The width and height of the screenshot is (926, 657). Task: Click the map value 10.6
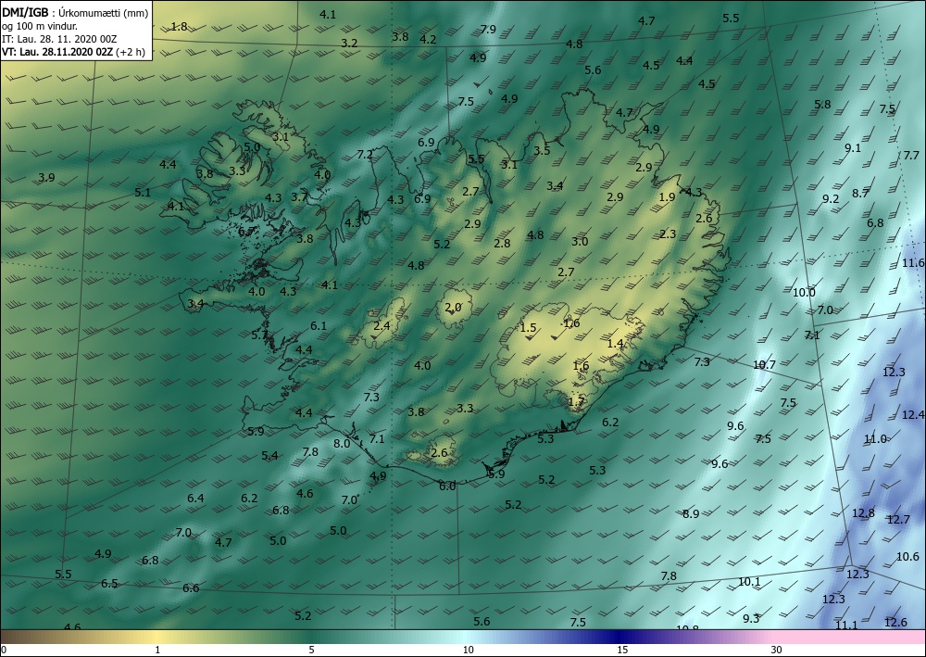point(907,557)
